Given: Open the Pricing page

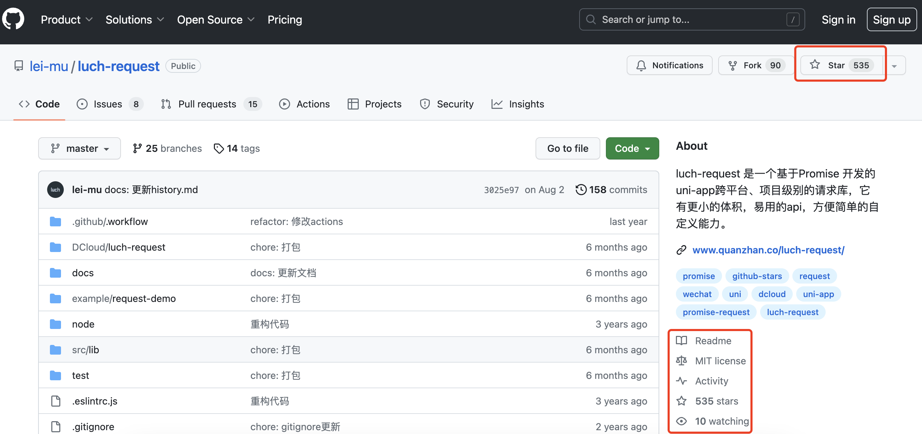Looking at the screenshot, I should pos(285,19).
